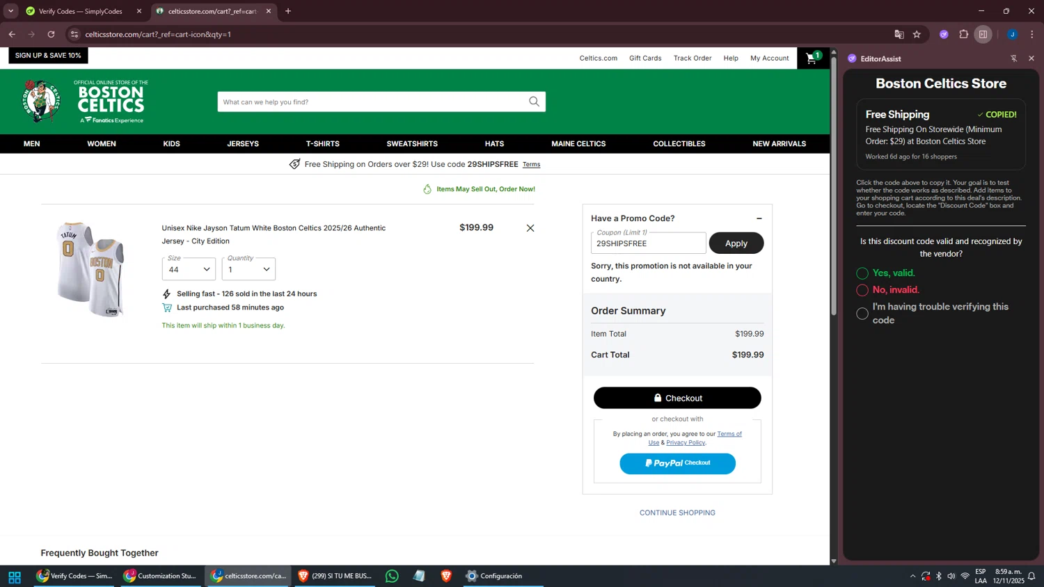
Task: Open the Quantity dropdown
Action: [x=248, y=269]
